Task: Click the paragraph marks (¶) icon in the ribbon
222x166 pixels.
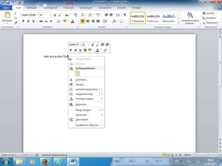Action: tap(125, 15)
